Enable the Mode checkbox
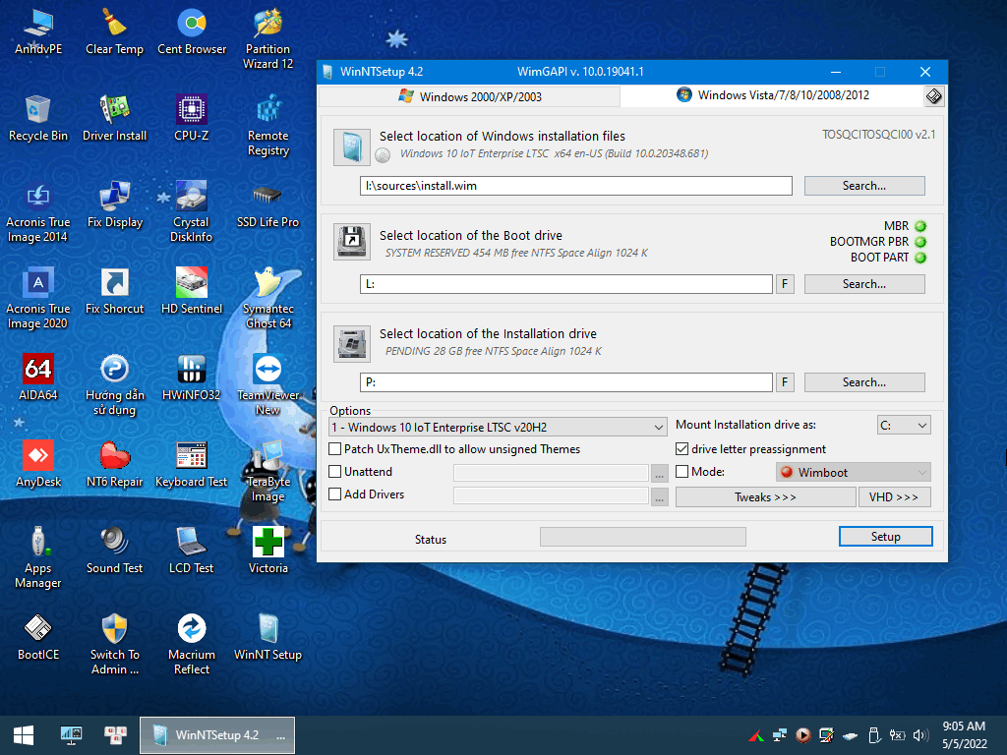 pos(682,472)
